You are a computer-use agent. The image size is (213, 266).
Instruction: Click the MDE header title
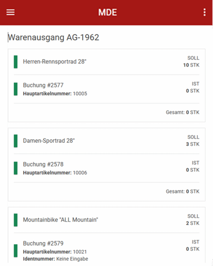point(107,12)
